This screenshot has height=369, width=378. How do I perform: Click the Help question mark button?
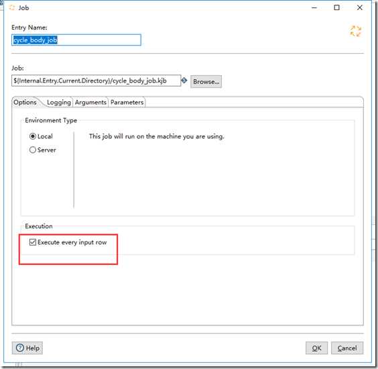27,348
